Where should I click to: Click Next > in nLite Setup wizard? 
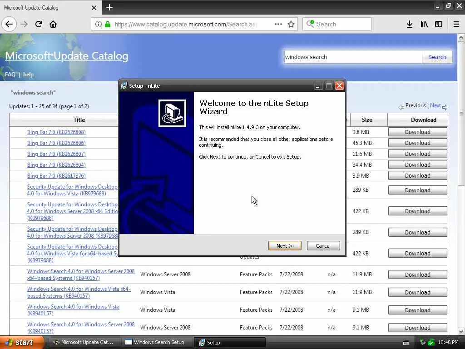285,246
